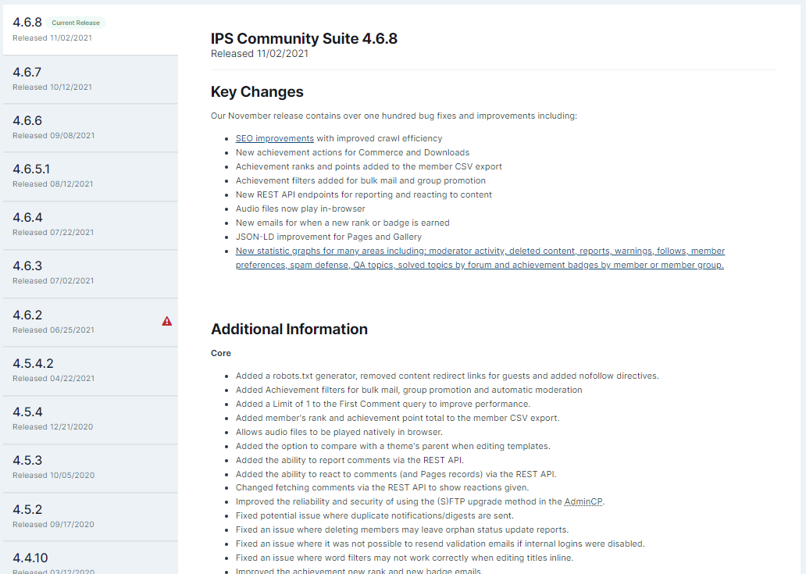Image resolution: width=806 pixels, height=574 pixels.
Task: Select version 4.6.5.1 in the sidebar
Action: coord(91,176)
